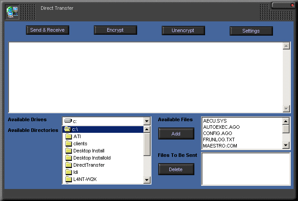Viewport: 298px width, 201px height.
Task: Select file CONFIG.AGO
Action: 242,133
